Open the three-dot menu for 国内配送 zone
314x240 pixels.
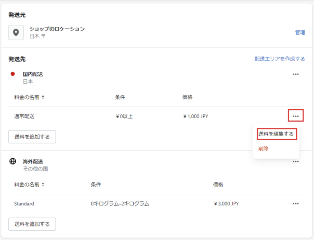coord(296,74)
